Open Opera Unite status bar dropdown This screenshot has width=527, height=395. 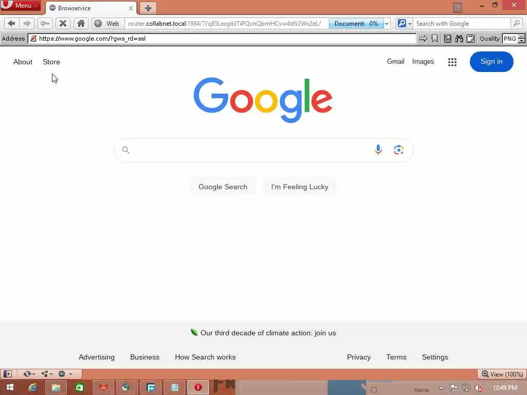(47, 374)
